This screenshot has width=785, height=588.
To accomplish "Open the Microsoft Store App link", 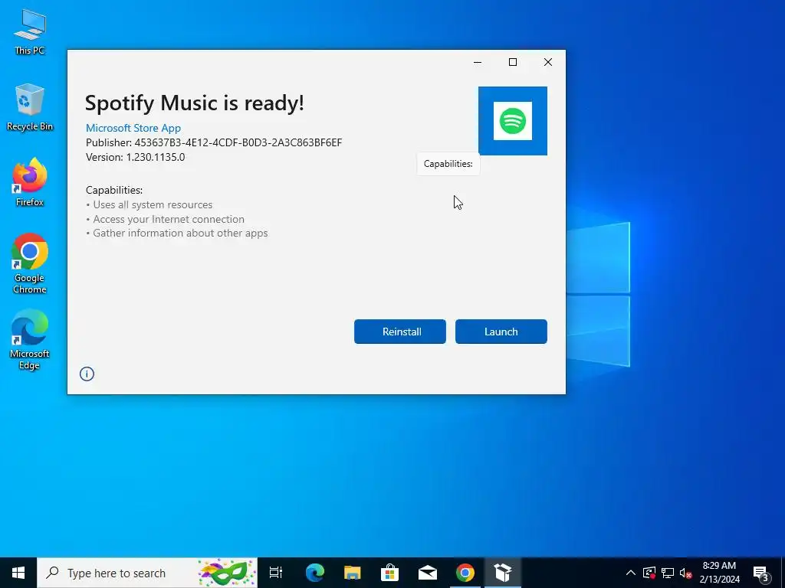I will coord(133,128).
